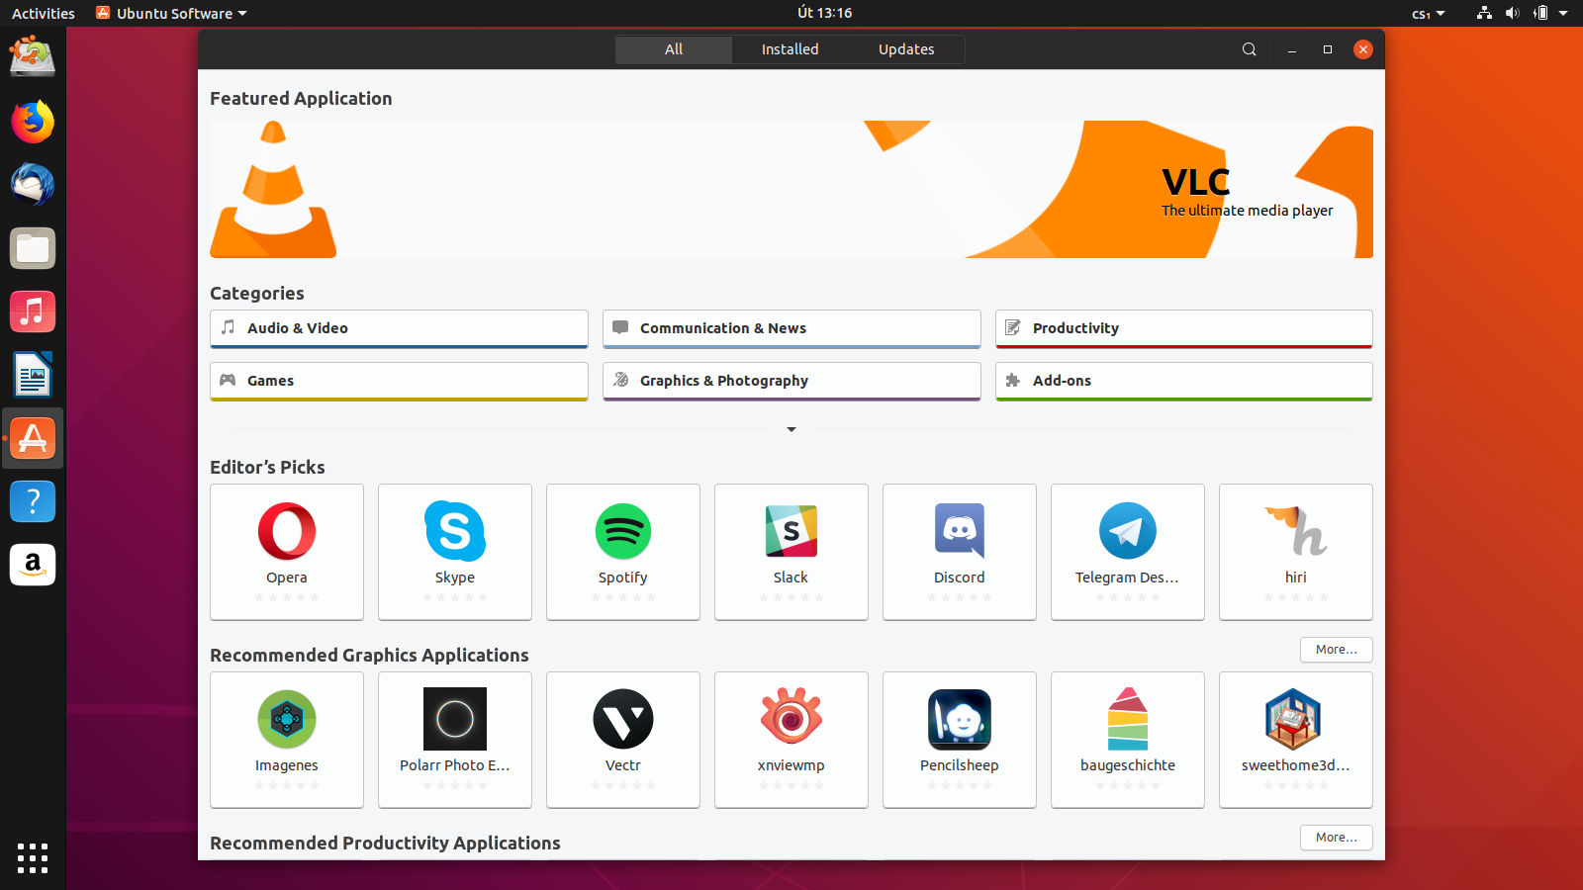Open the search magnifier in Ubuntu Software
Screen dimensions: 1583x890
click(x=1249, y=48)
